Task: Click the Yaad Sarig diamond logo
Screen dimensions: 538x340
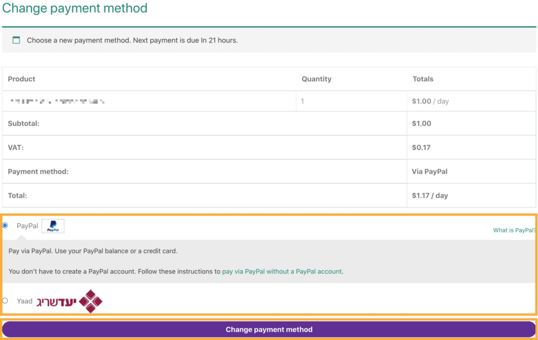Action: pos(91,301)
